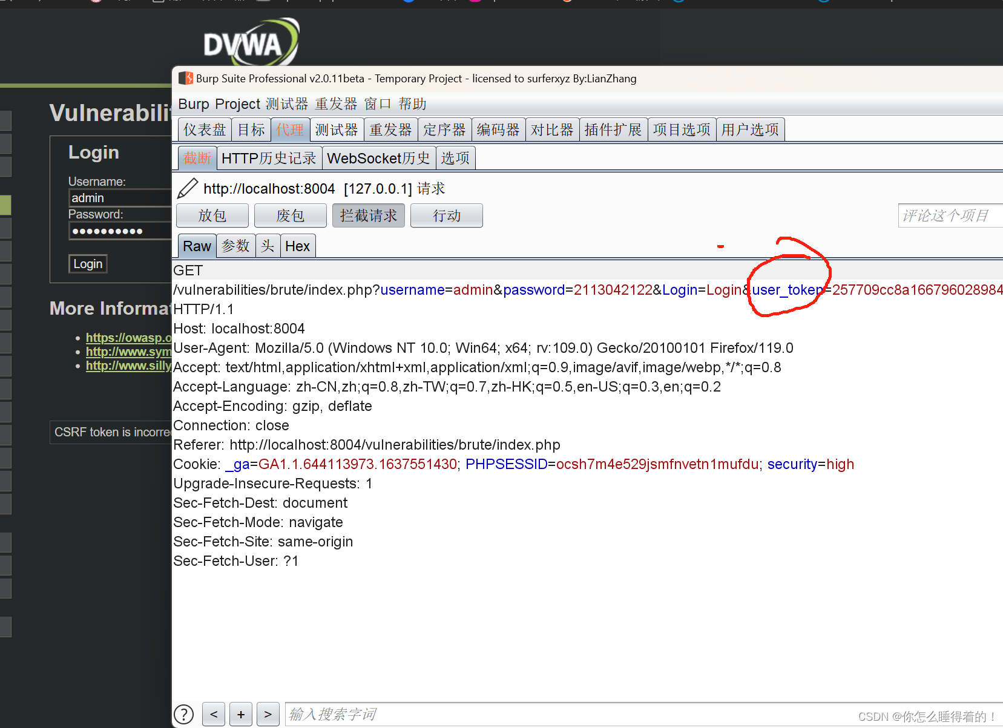
Task: Open the HTTP历史记录 sub-tab
Action: click(x=269, y=158)
